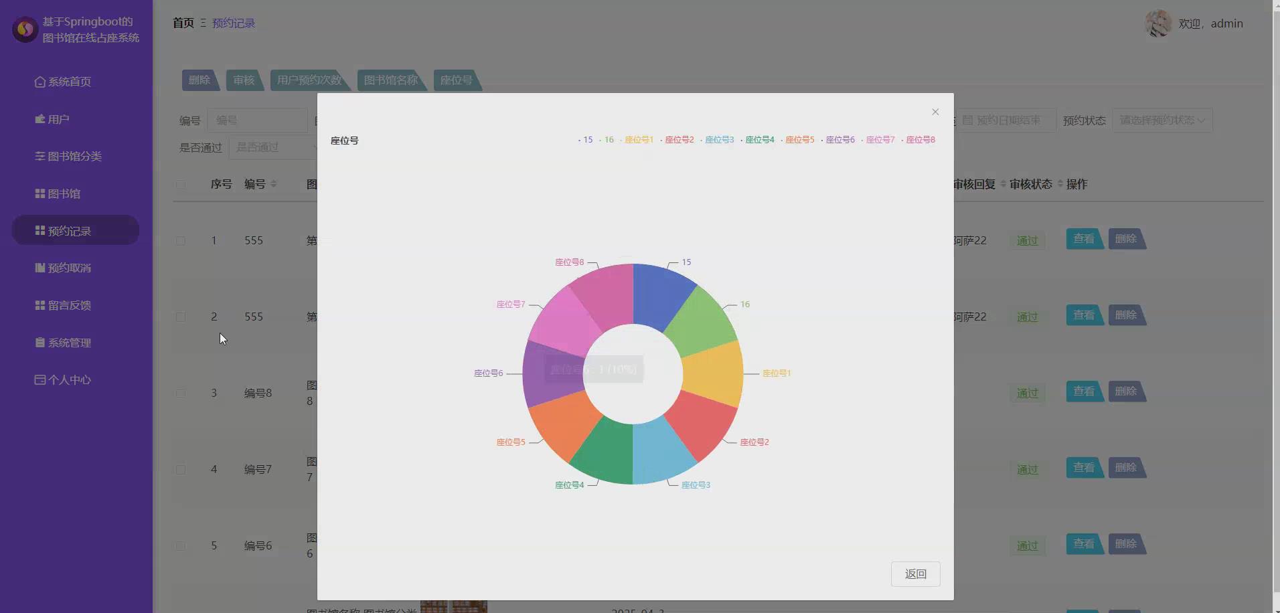Click the book icon beside 预约取消

[40, 268]
